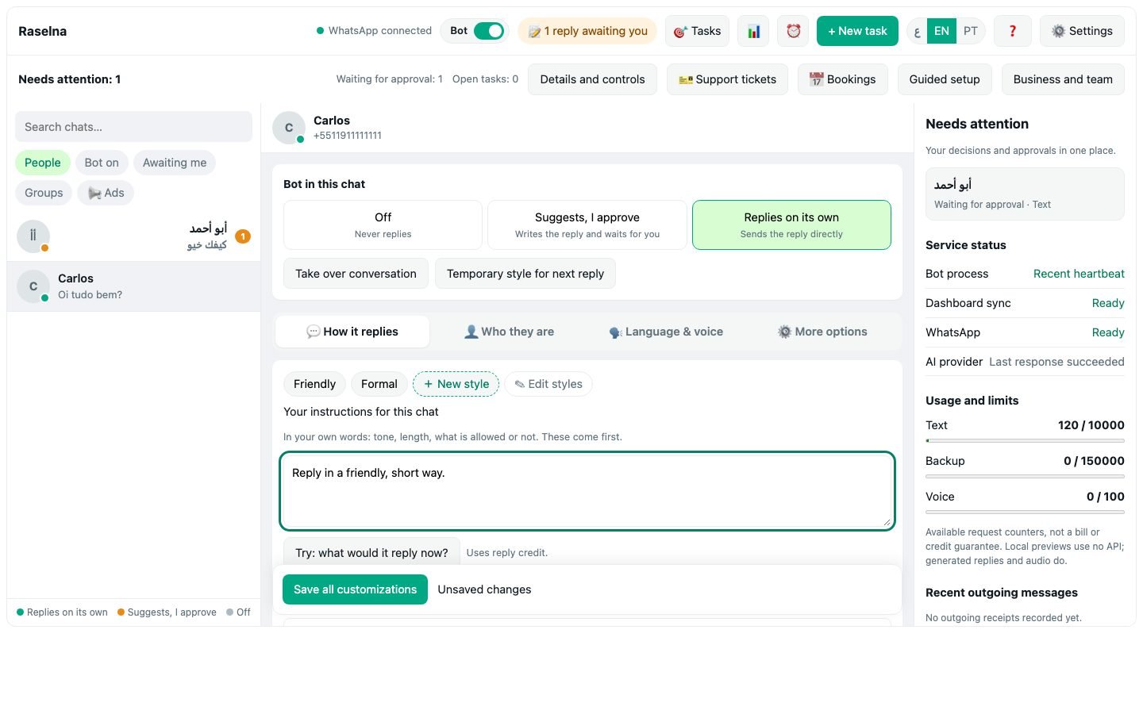
Task: Add a + New style
Action: click(456, 384)
